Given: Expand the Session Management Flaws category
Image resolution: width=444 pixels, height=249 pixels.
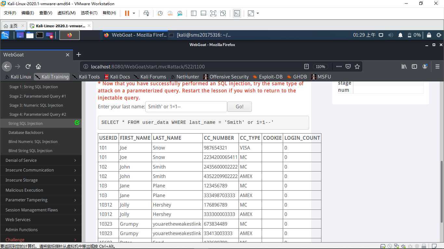Looking at the screenshot, I should pos(41,210).
